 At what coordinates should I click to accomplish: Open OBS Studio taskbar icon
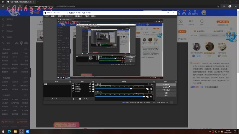(22, 132)
